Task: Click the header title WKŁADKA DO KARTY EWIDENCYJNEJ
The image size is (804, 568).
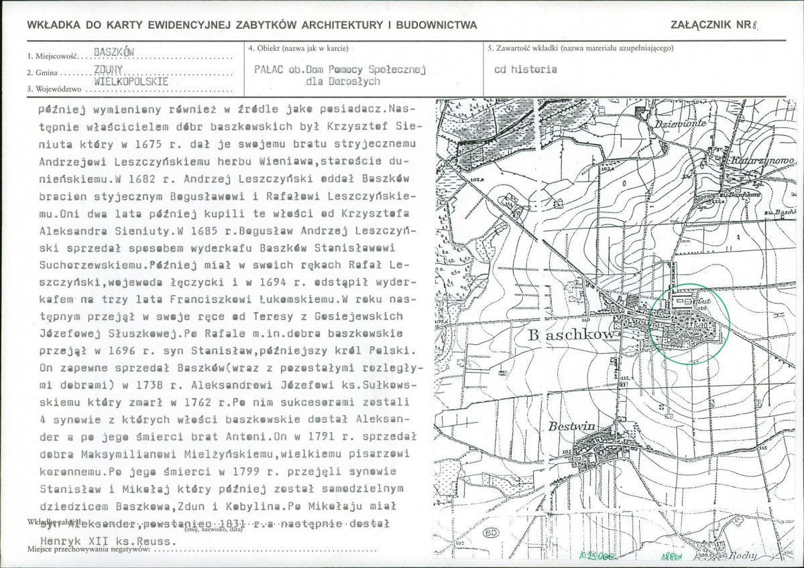Action: (251, 25)
